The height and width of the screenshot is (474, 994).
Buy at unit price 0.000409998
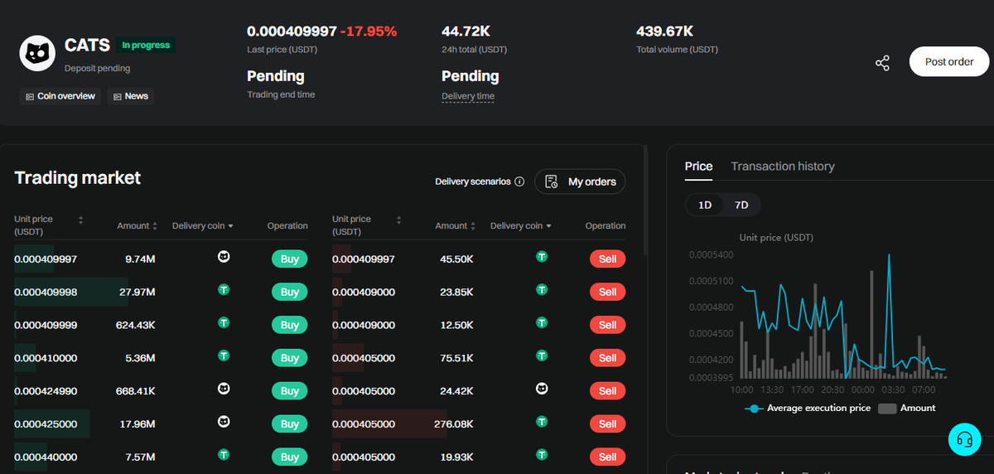point(289,292)
